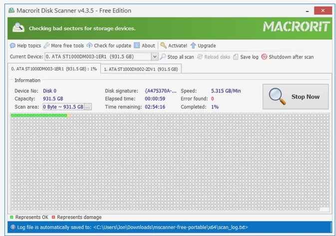Click Help topics label
336x236 pixels.
click(x=29, y=45)
